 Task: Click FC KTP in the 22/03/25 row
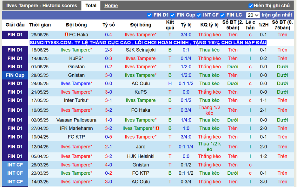pos(141,173)
